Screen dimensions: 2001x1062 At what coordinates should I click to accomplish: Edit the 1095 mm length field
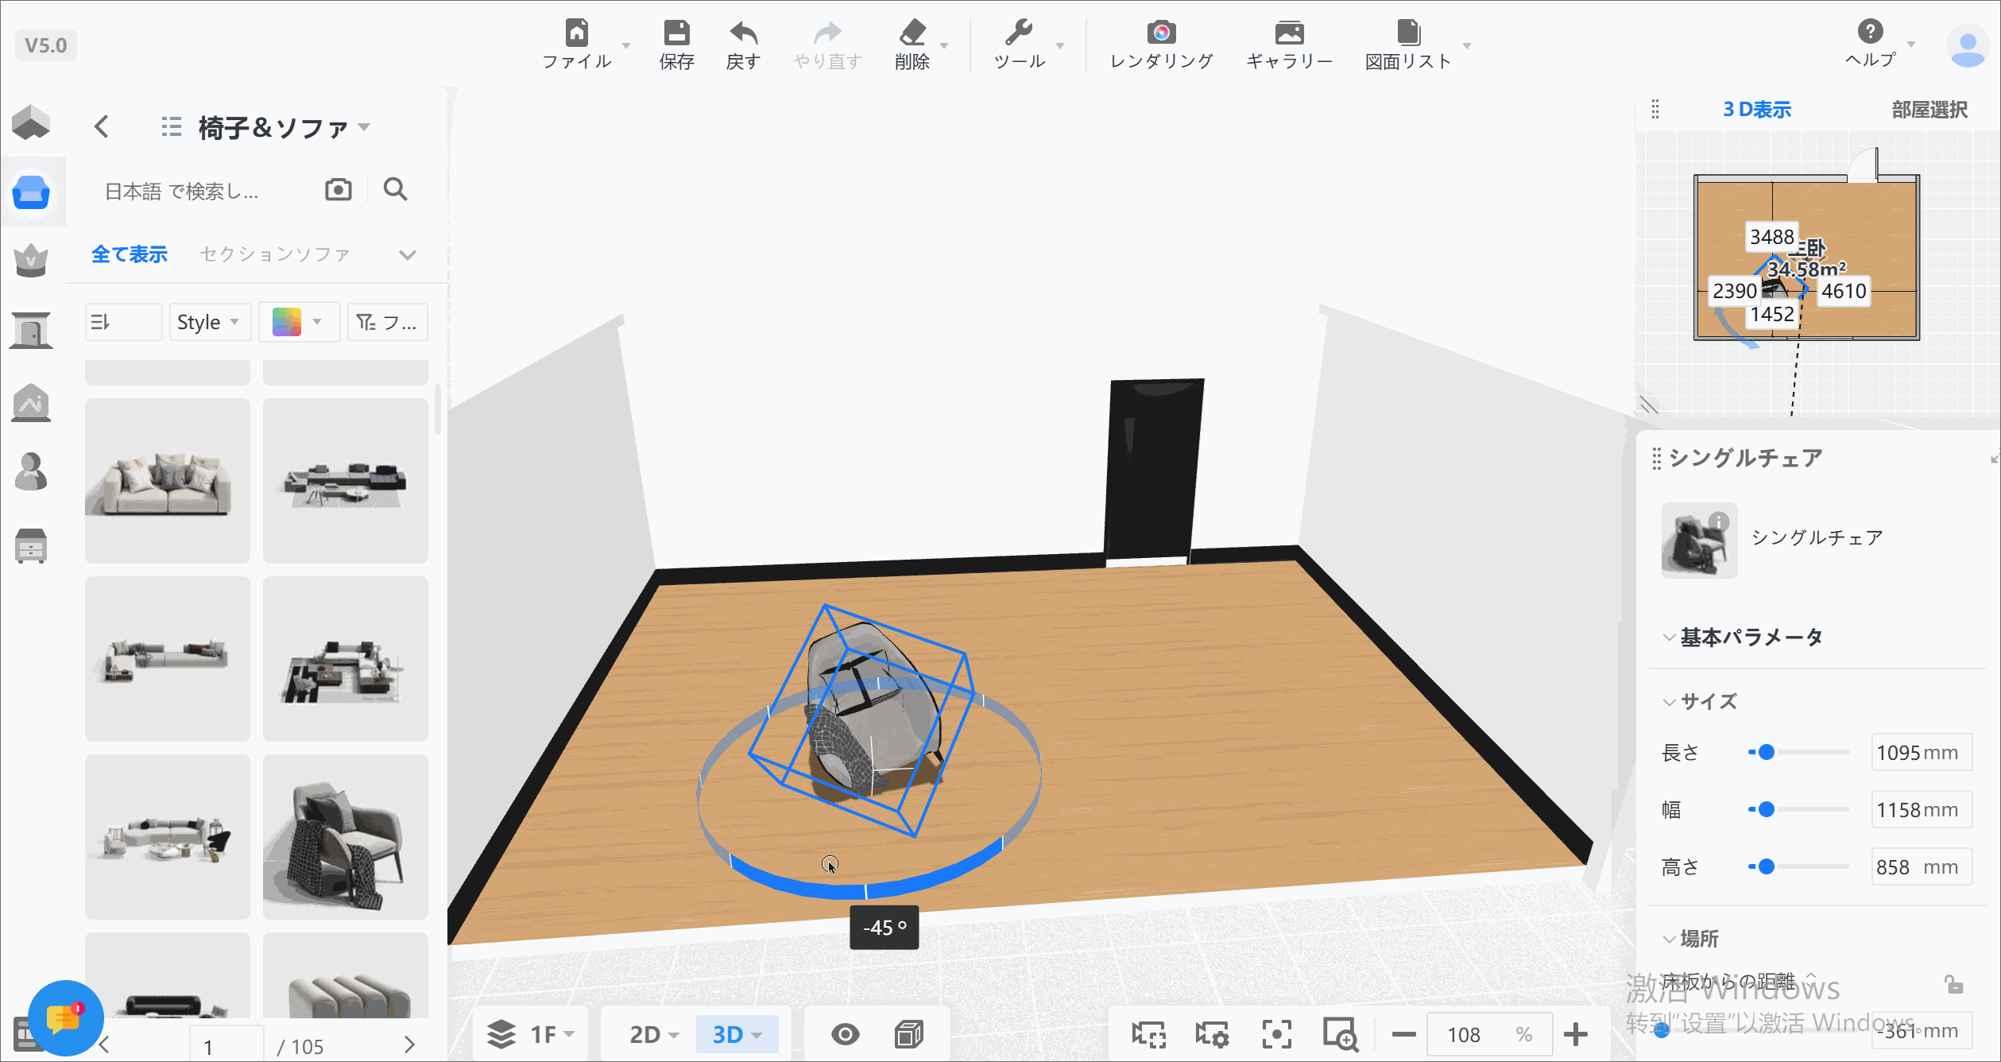coord(1922,752)
